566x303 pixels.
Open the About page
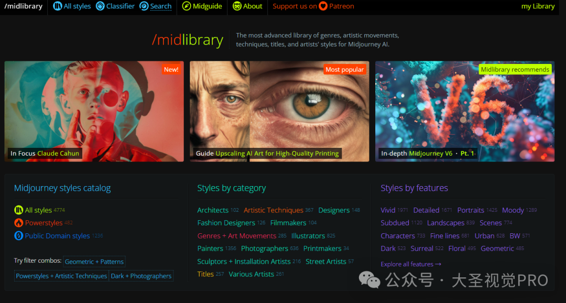pyautogui.click(x=247, y=6)
